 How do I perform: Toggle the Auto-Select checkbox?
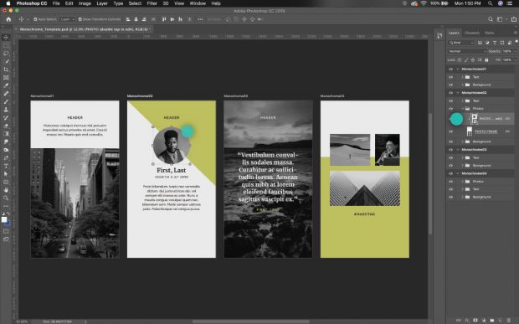click(35, 19)
